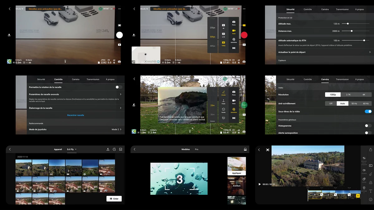Open the Mapbox mini map
This screenshot has height=210, width=374.
(x=146, y=55)
